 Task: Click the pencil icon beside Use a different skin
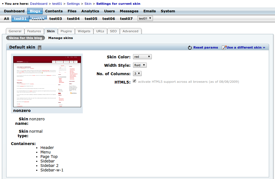point(224,47)
